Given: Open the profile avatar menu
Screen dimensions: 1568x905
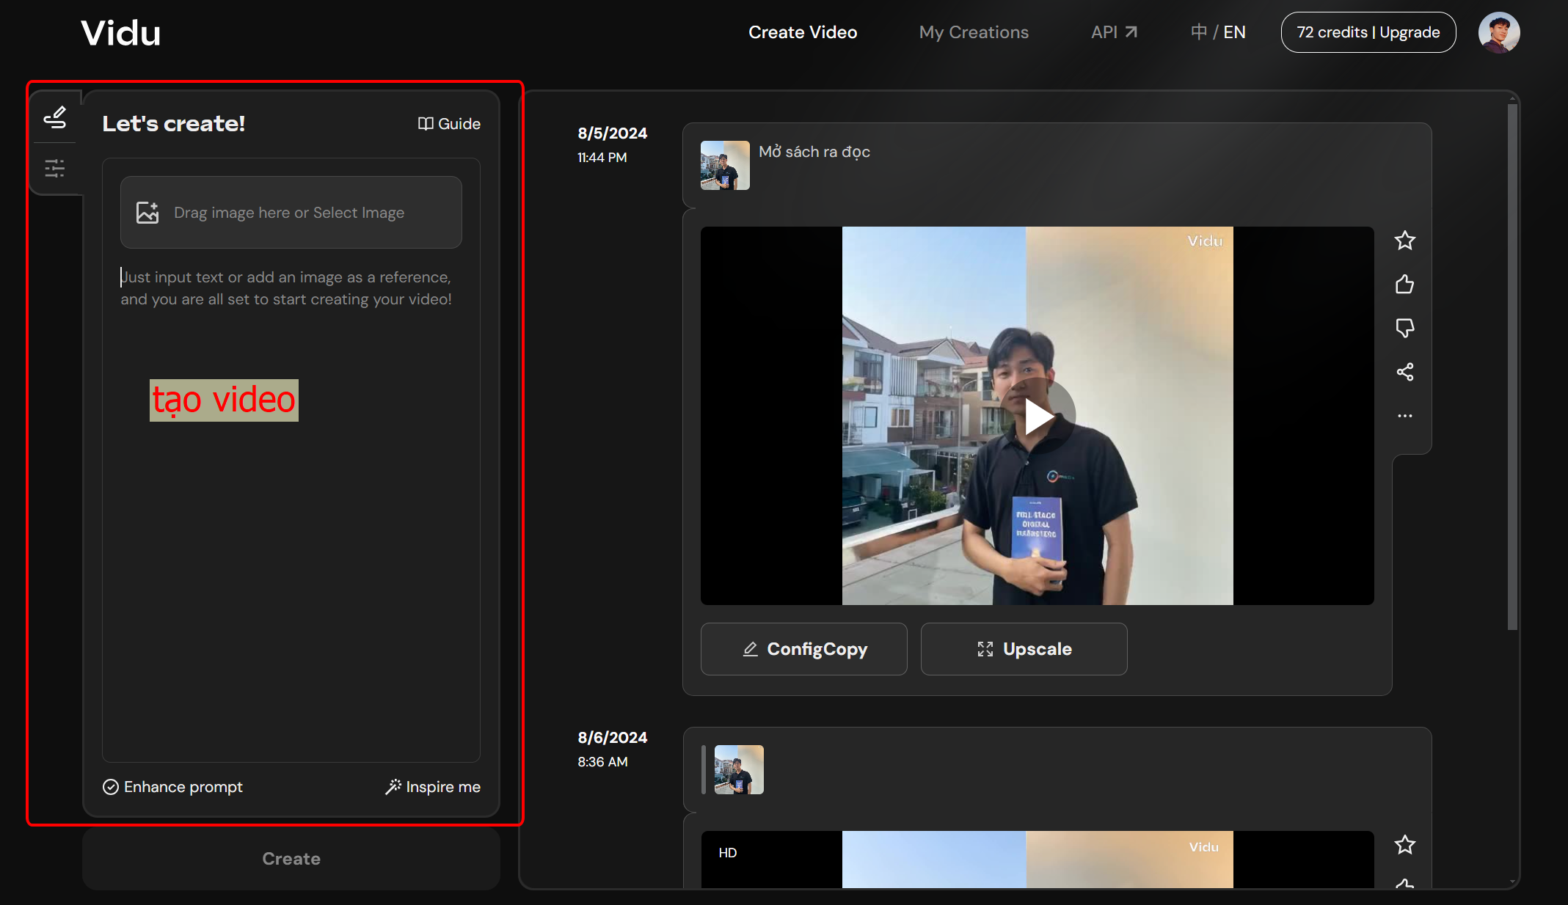Looking at the screenshot, I should 1498,32.
